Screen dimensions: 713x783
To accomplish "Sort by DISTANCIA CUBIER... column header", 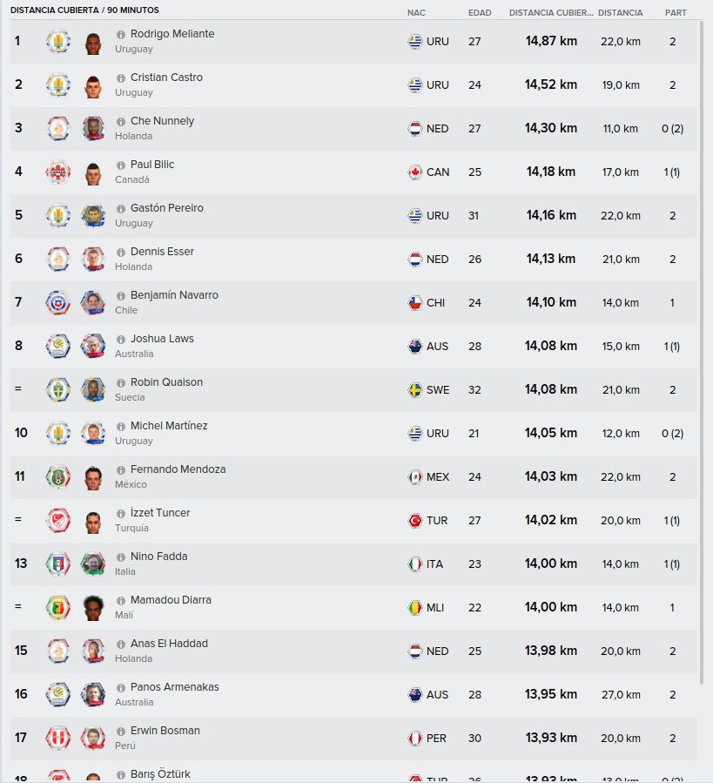I will (x=551, y=12).
